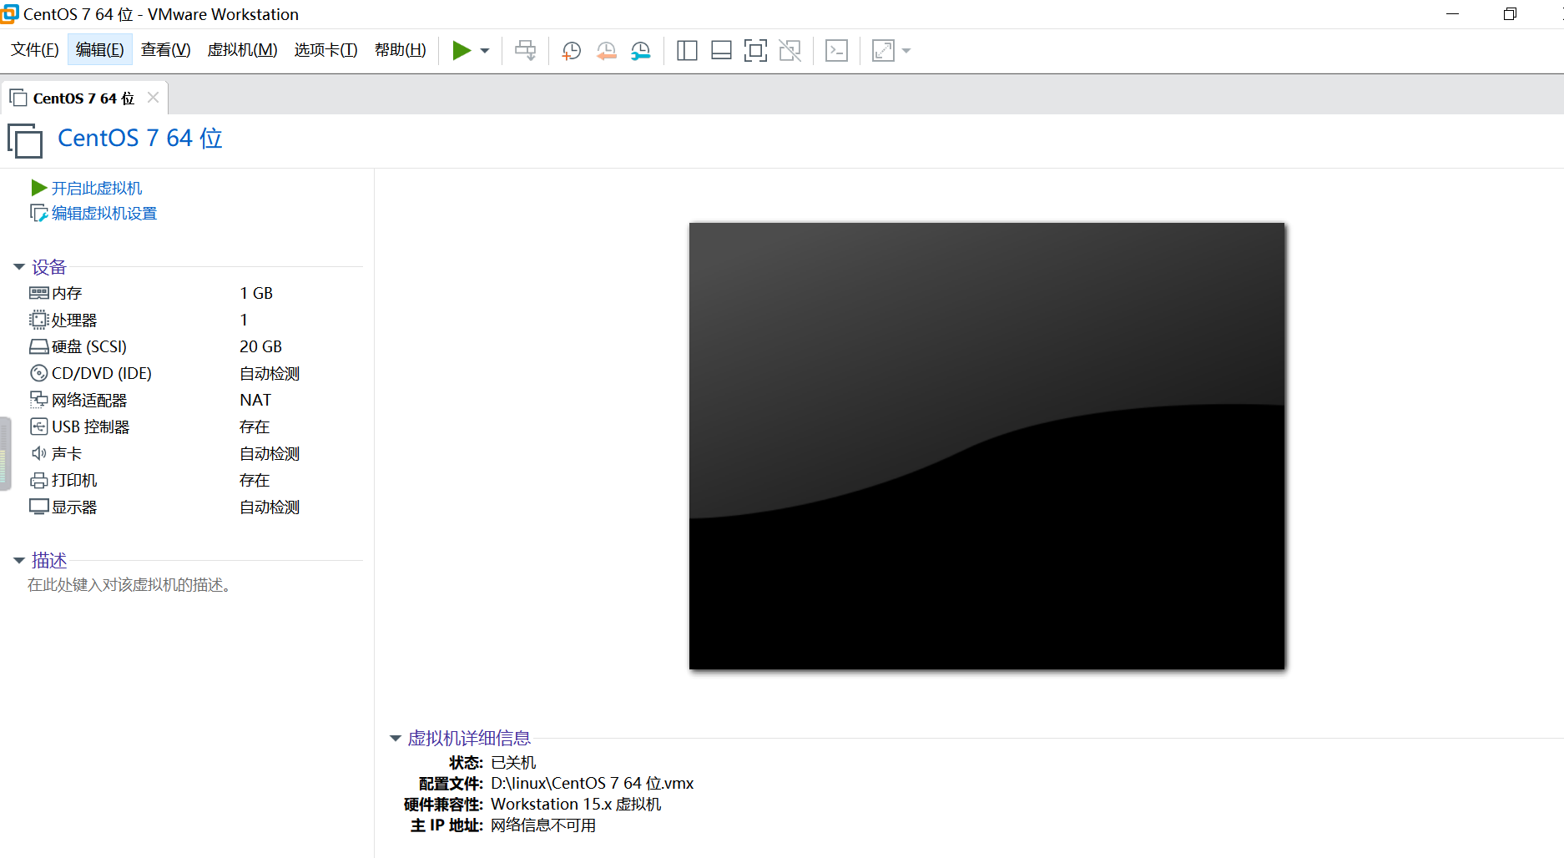This screenshot has height=858, width=1564.
Task: Open the 编辑(E) menu
Action: tap(100, 50)
